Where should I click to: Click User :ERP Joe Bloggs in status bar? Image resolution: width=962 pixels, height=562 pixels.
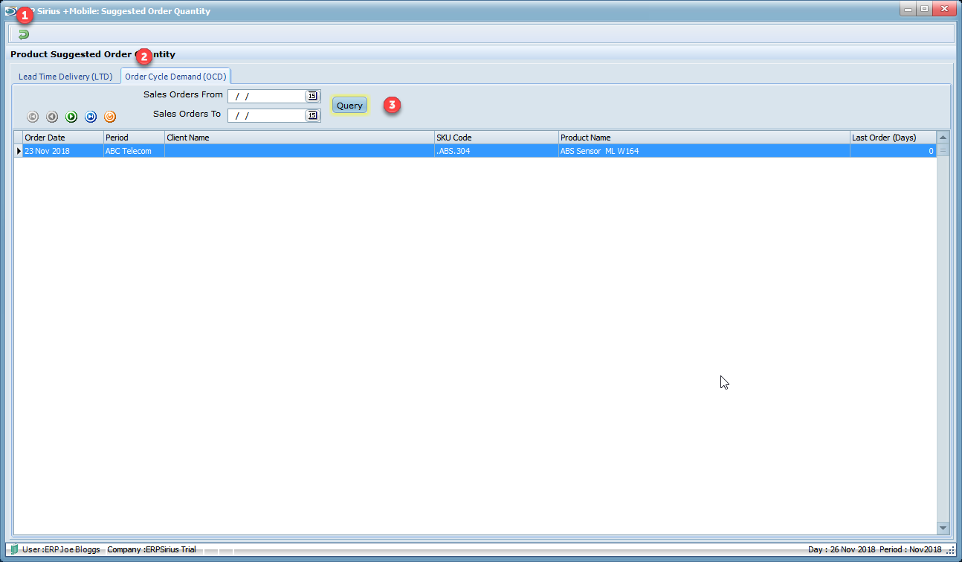[x=61, y=549]
